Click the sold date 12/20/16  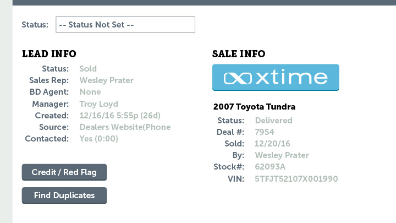point(272,144)
